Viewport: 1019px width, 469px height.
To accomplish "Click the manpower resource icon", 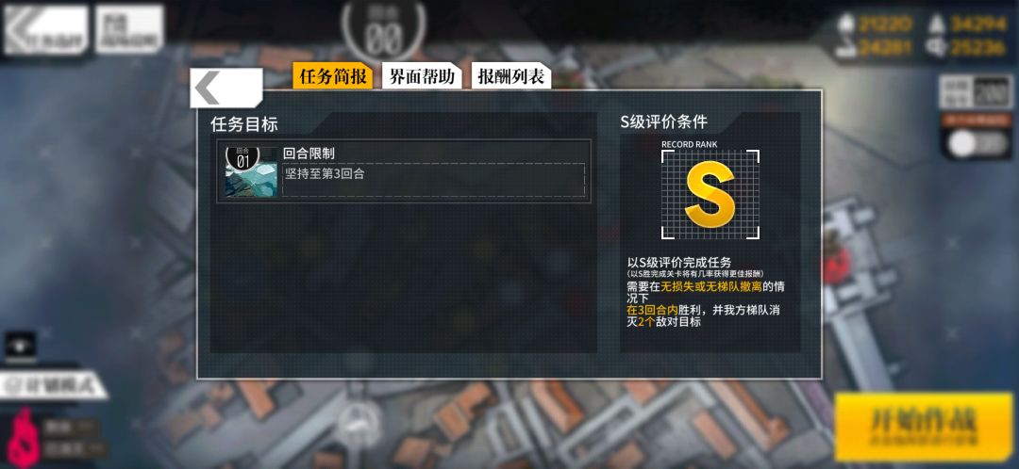I will pos(845,24).
